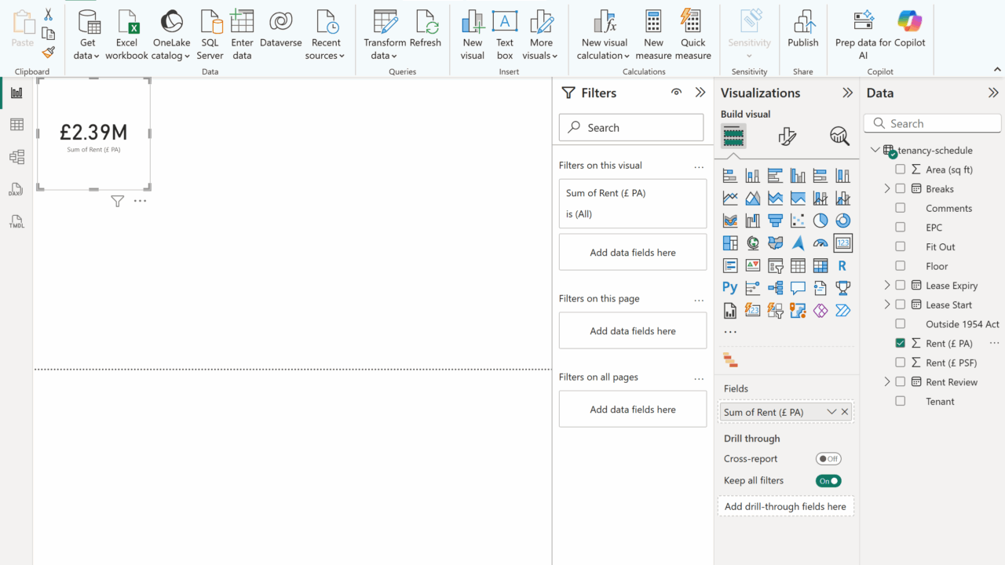Choose the donut chart visual
The image size is (1005, 565).
coord(842,221)
